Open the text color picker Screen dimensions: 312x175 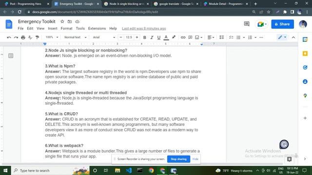(x=166, y=37)
